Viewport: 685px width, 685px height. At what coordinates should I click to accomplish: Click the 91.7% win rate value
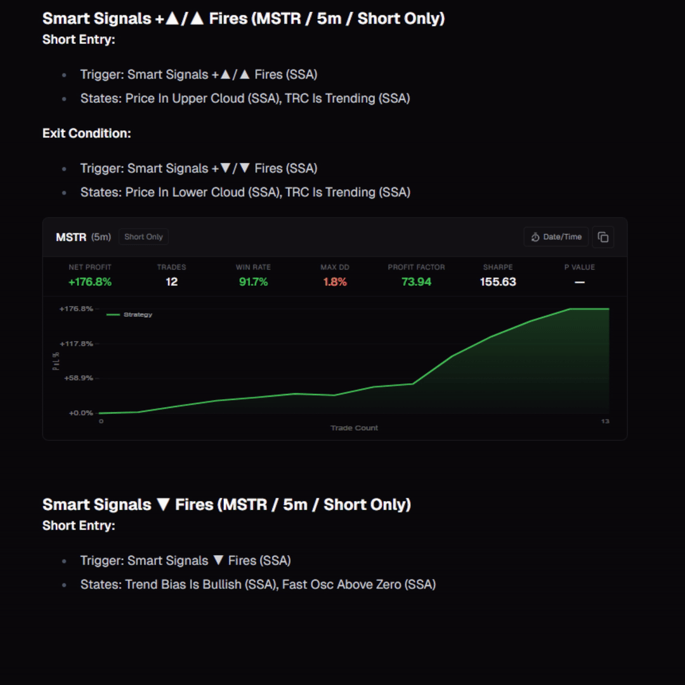click(253, 282)
